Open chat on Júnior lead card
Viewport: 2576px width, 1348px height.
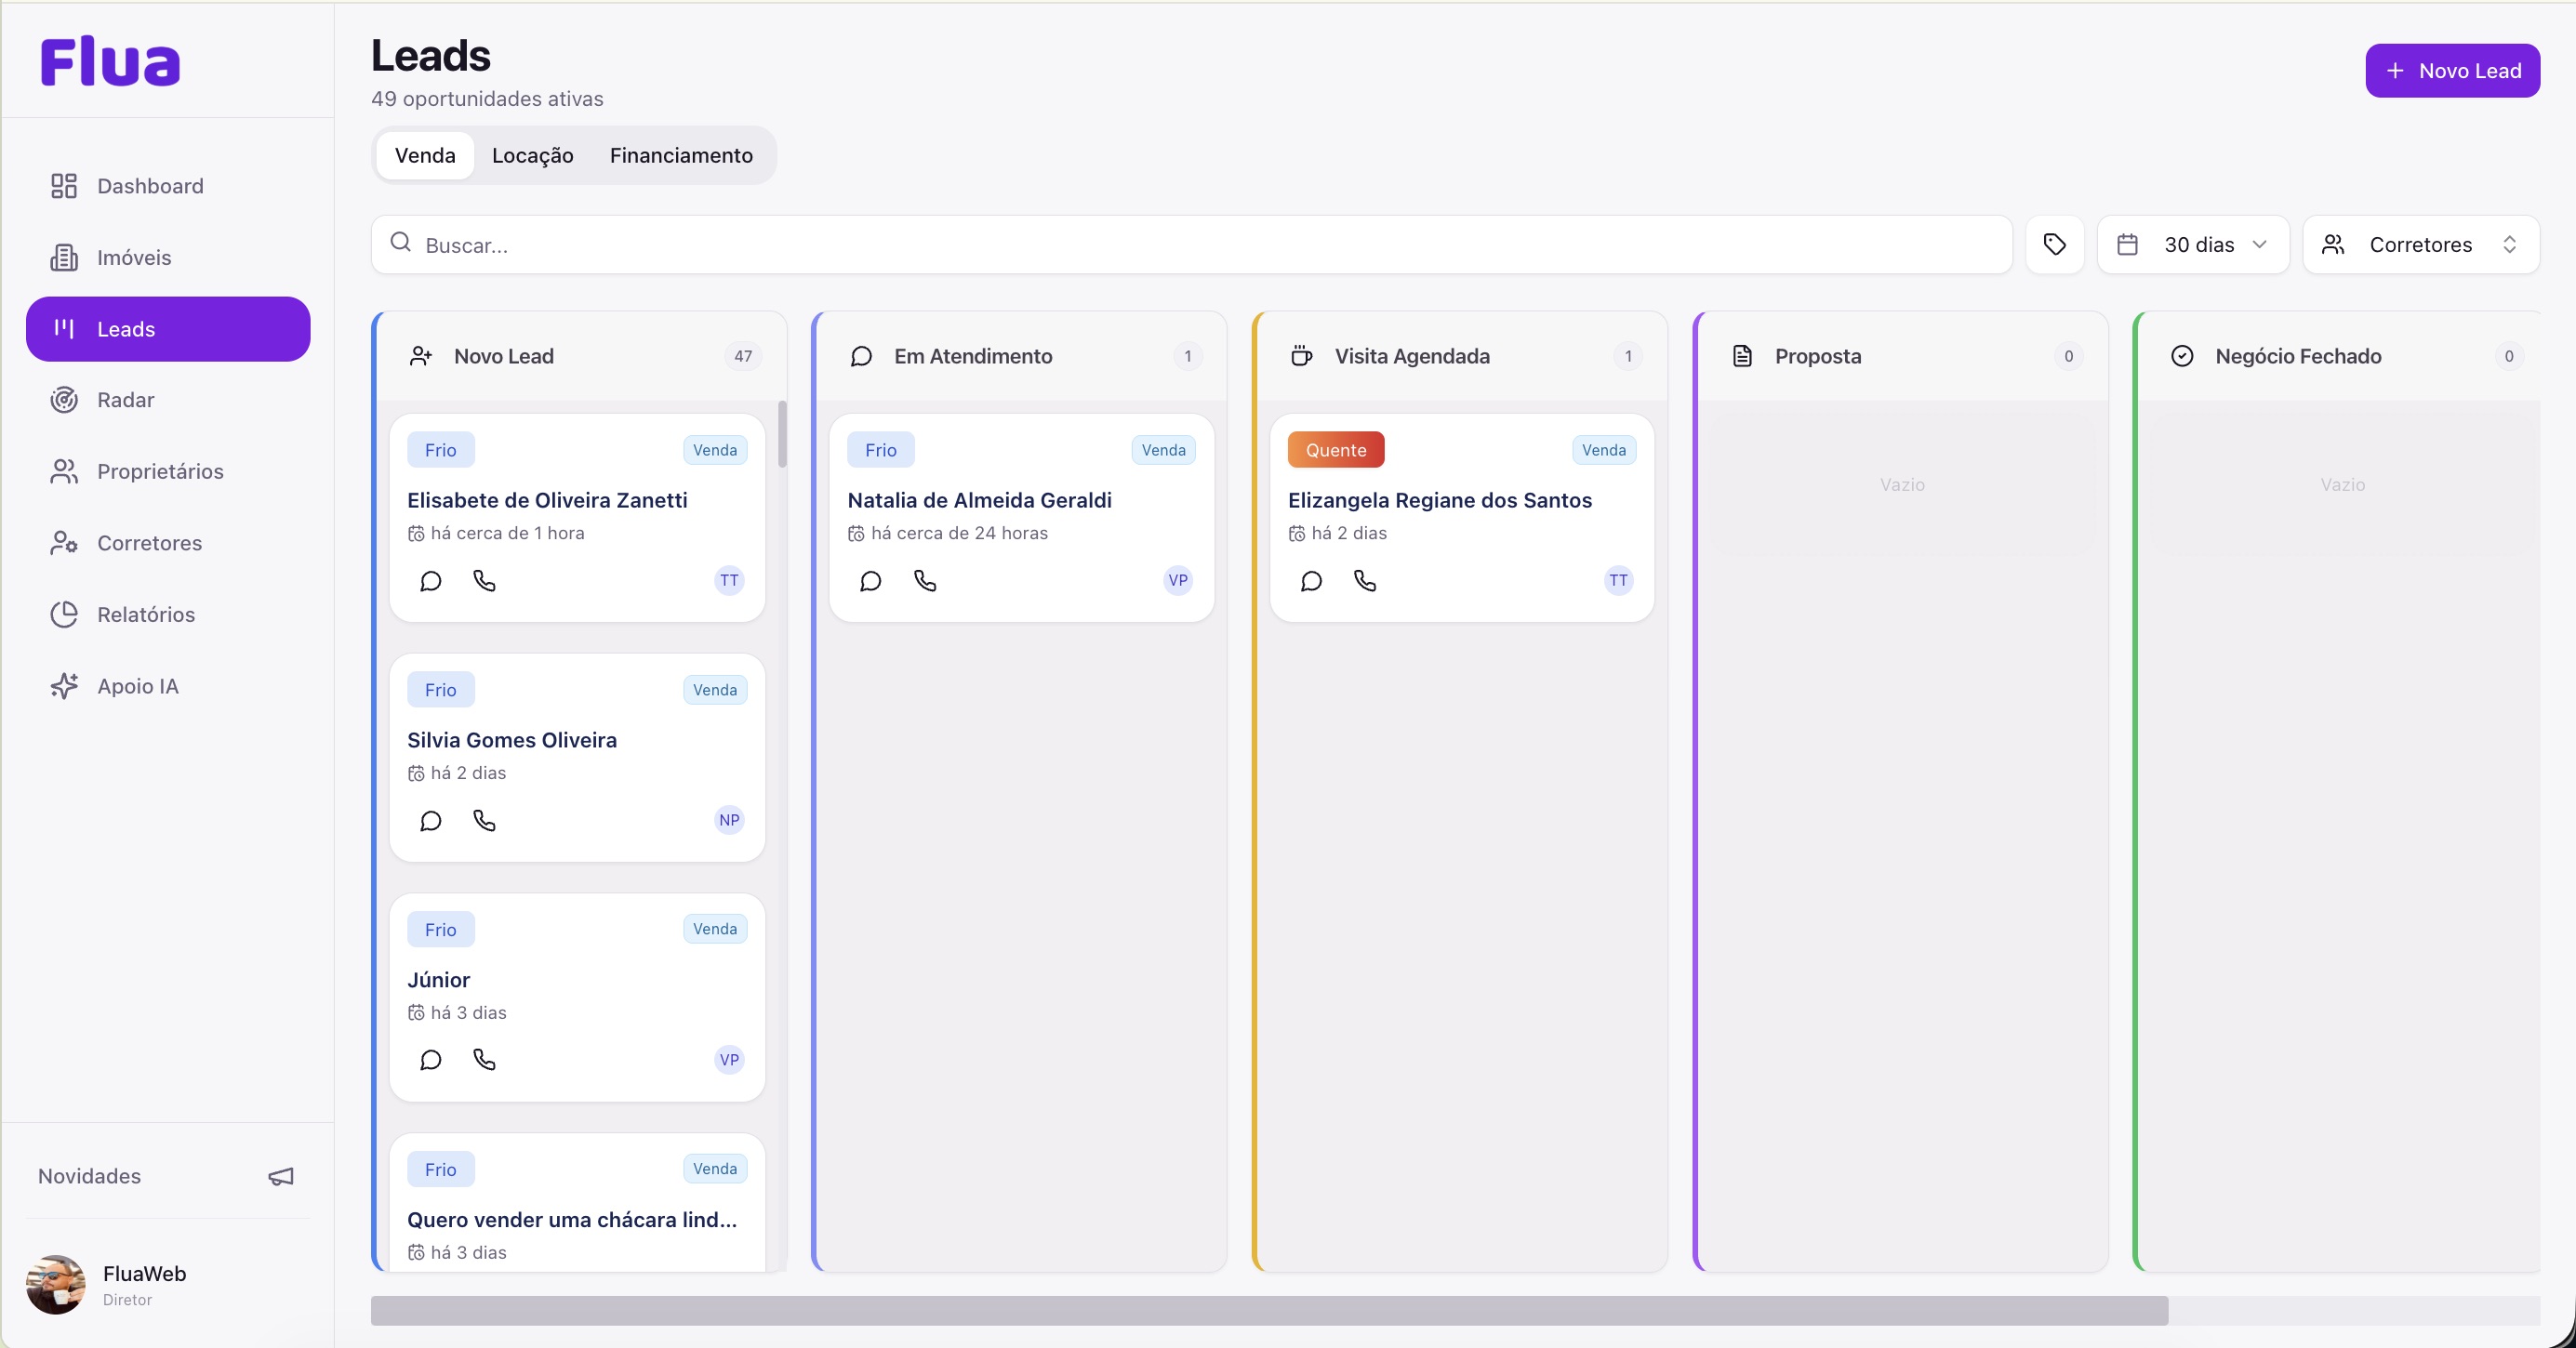pos(430,1060)
